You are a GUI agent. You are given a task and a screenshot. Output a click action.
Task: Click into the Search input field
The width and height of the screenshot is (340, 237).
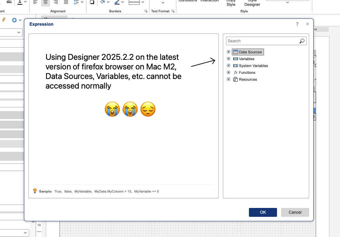[x=262, y=41]
